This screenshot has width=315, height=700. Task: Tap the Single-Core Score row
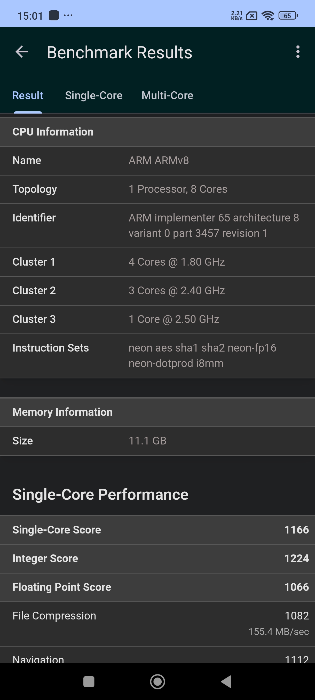coord(157,530)
